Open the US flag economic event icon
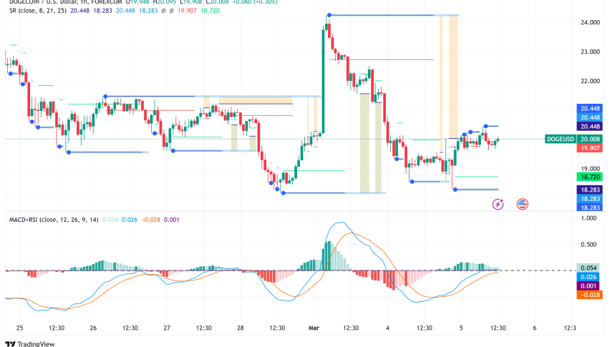610x347 pixels. 523,204
